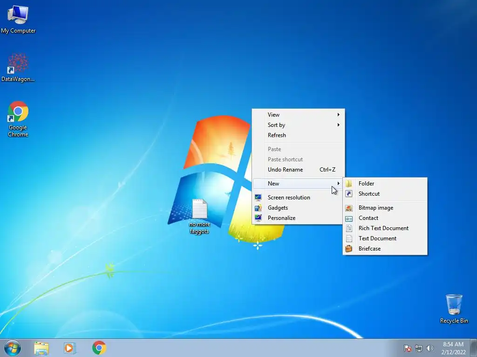Viewport: 477px width, 357px height.
Task: Create a new Bitmap image
Action: click(x=385, y=208)
